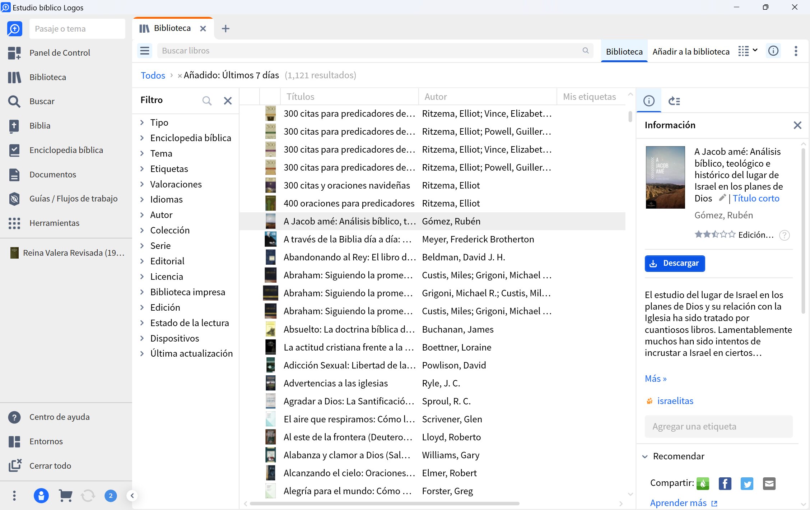This screenshot has width=810, height=510.
Task: Expand the Valoraciones filter
Action: [x=142, y=184]
